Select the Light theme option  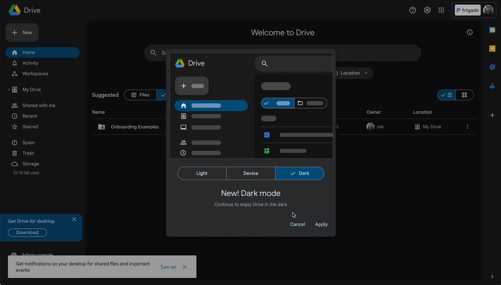tap(202, 173)
